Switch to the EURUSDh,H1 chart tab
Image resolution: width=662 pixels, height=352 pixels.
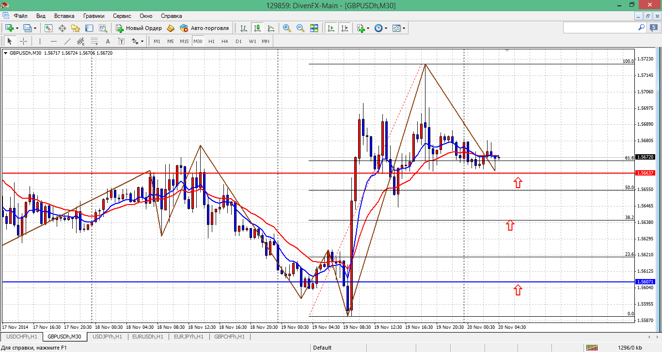click(148, 337)
